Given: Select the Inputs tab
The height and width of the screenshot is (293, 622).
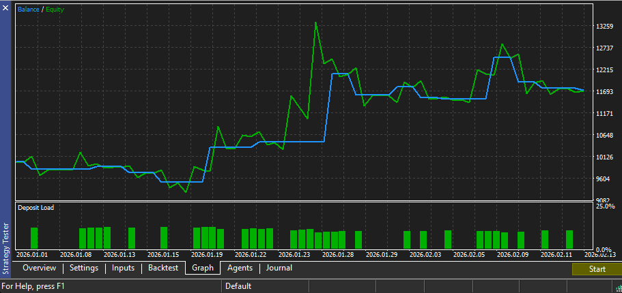Looking at the screenshot, I should point(124,268).
